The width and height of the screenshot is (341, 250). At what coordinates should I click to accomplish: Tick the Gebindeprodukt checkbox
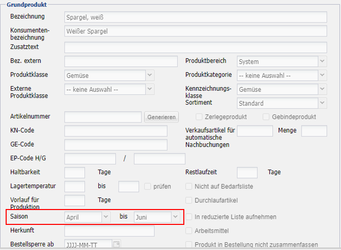point(266,117)
